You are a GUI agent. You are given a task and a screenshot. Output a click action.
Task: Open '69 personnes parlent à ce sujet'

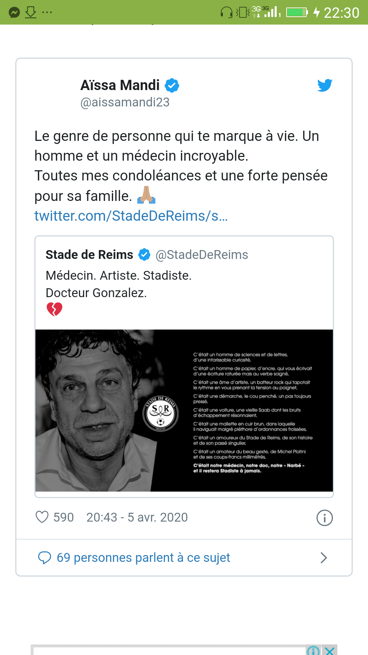[x=143, y=558]
